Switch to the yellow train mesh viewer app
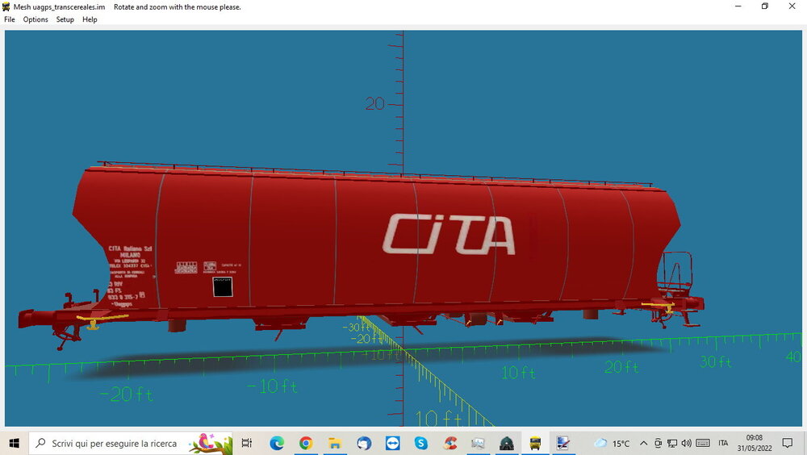This screenshot has height=455, width=807. 535,443
